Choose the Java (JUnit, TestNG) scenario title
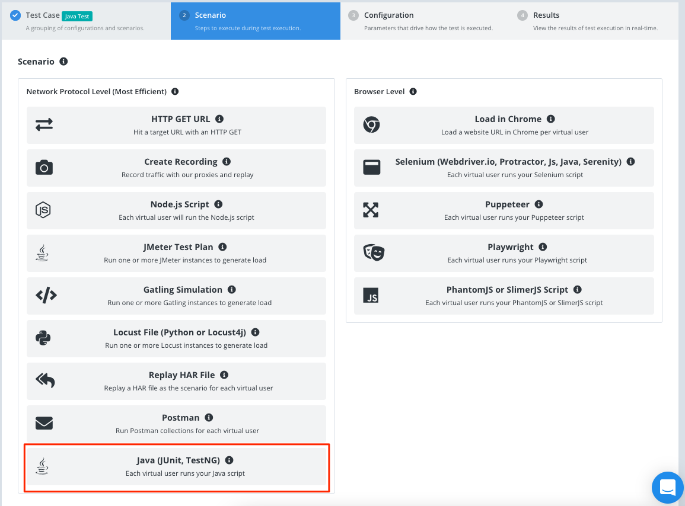This screenshot has height=506, width=685. (179, 460)
